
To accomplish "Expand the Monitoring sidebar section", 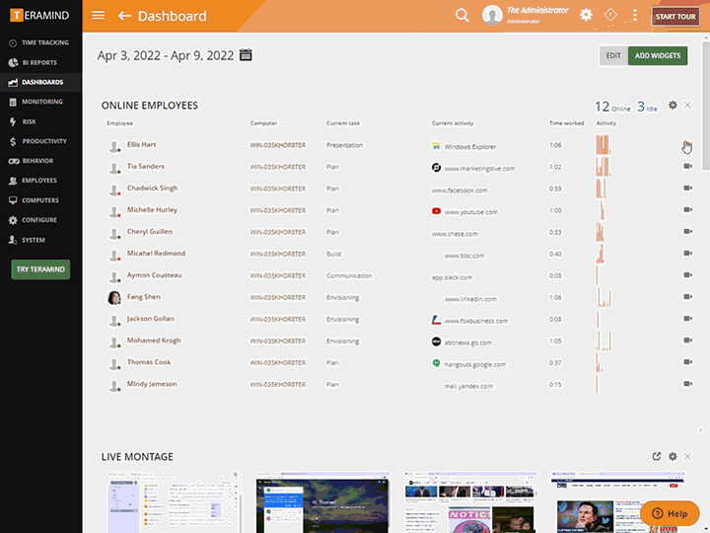I will coord(41,102).
